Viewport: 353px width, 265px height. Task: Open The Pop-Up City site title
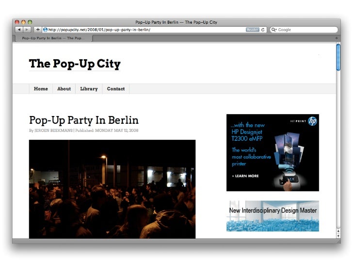click(75, 64)
